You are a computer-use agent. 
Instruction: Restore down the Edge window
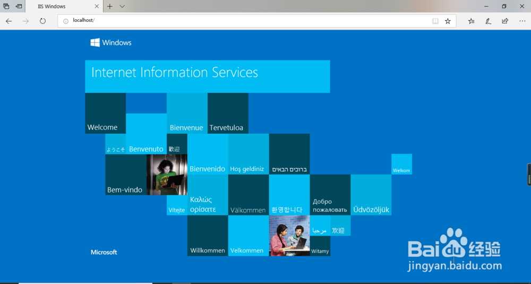point(504,6)
